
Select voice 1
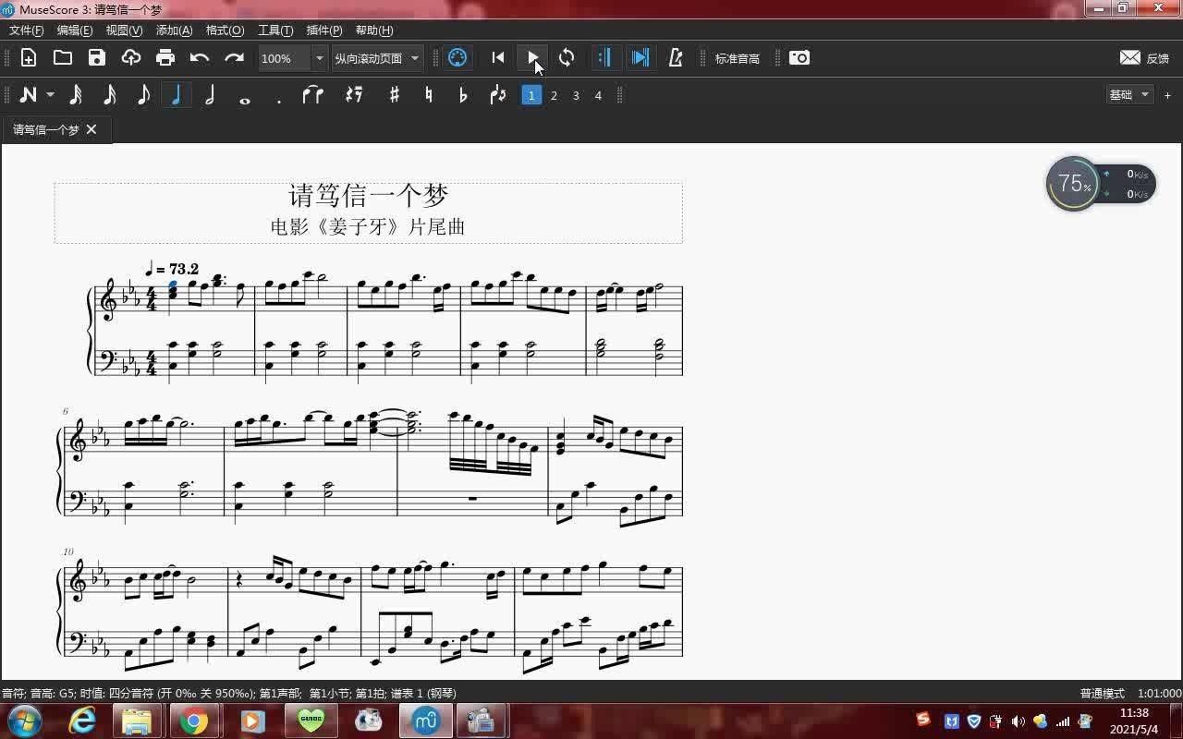tap(531, 95)
